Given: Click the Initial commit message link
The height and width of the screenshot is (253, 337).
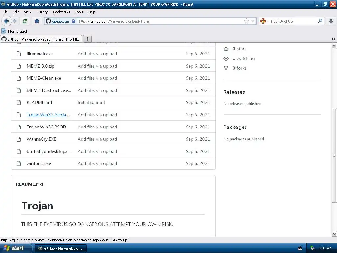Looking at the screenshot, I should click(91, 103).
